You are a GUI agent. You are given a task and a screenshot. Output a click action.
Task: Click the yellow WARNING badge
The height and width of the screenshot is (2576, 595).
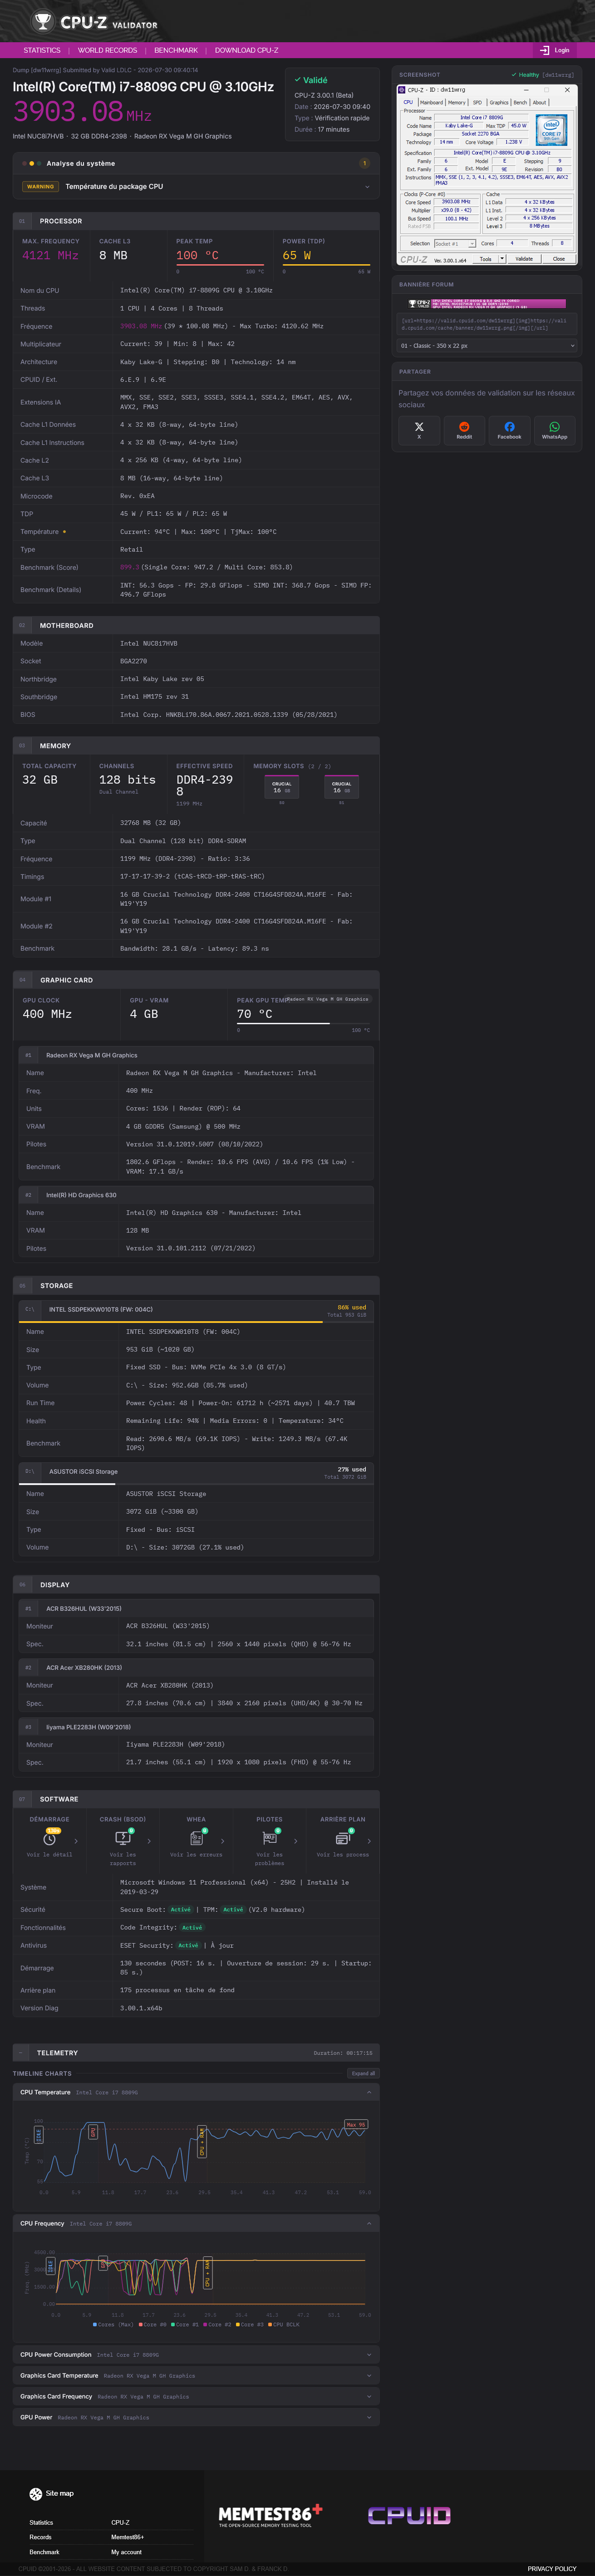pyautogui.click(x=41, y=187)
